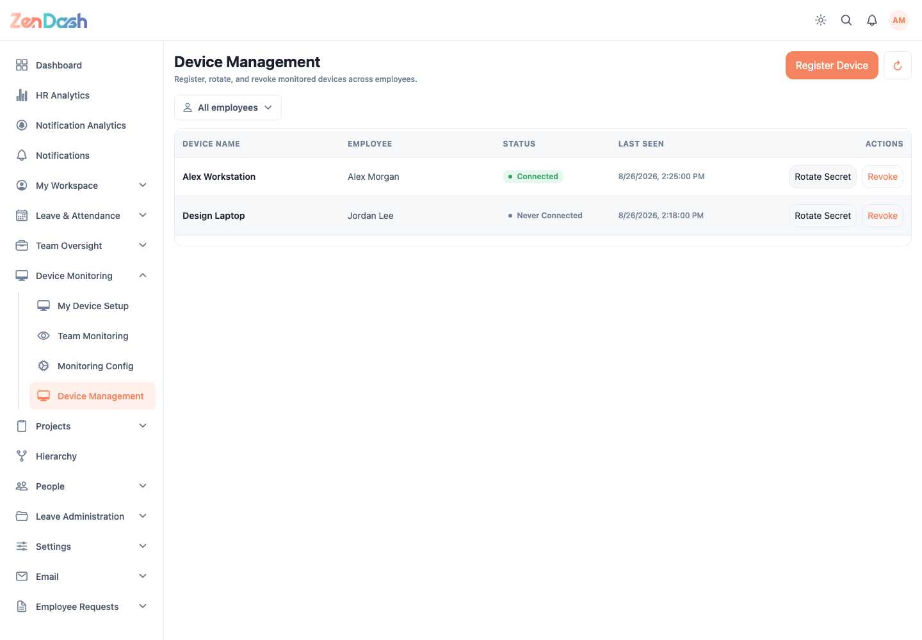The width and height of the screenshot is (922, 640).
Task: Open the notifications bell in header
Action: 872,20
